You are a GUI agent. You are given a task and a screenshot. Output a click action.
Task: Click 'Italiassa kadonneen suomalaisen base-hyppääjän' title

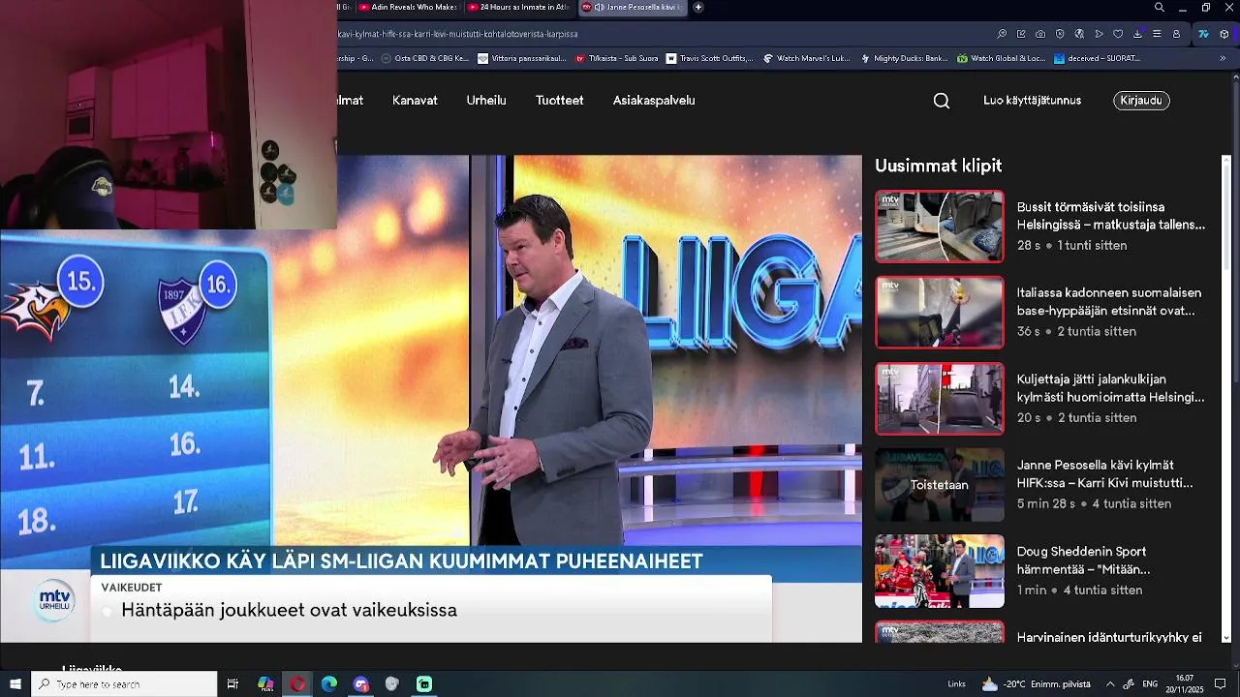pyautogui.click(x=1109, y=302)
